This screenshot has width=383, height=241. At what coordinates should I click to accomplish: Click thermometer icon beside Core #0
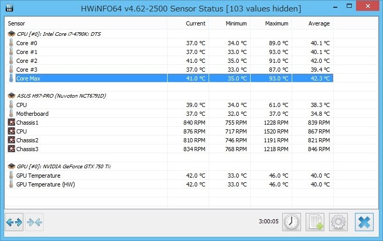click(x=11, y=43)
